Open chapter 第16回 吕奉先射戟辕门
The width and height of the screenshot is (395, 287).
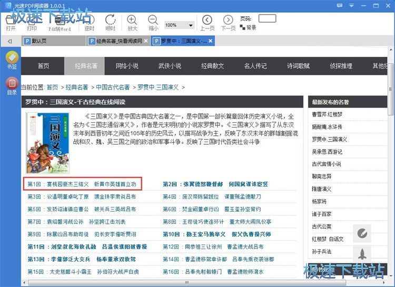[x=213, y=272]
